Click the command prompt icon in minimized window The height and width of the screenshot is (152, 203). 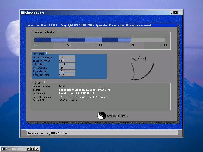[3, 149]
